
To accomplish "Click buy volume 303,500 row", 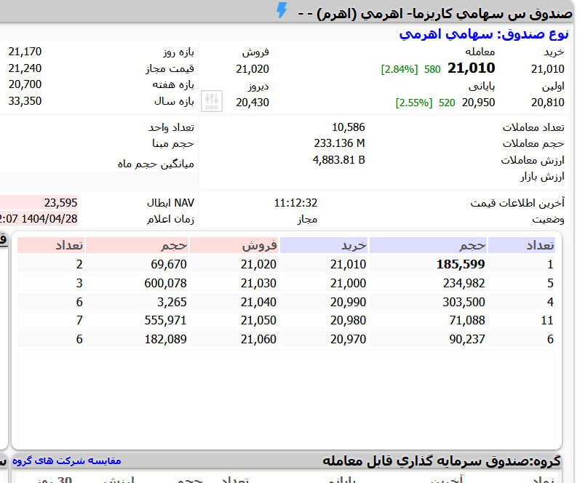I will (x=464, y=302).
